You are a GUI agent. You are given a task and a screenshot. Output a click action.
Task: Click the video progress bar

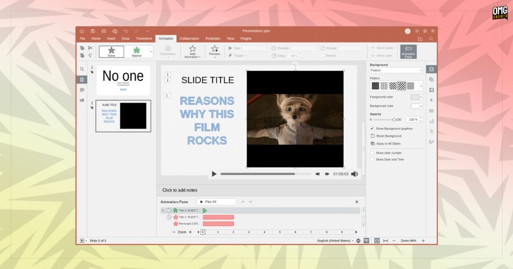[265, 174]
